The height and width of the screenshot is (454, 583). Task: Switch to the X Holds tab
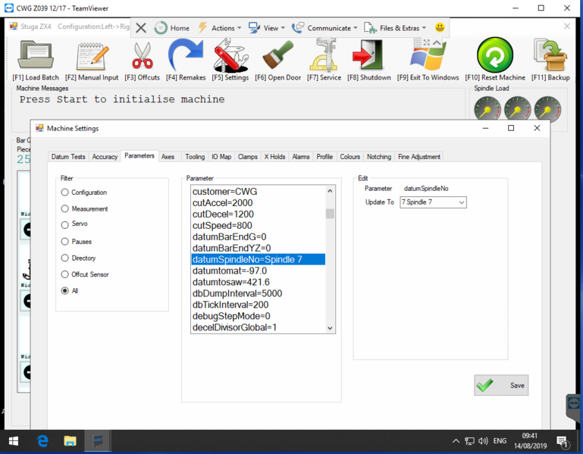coord(274,157)
